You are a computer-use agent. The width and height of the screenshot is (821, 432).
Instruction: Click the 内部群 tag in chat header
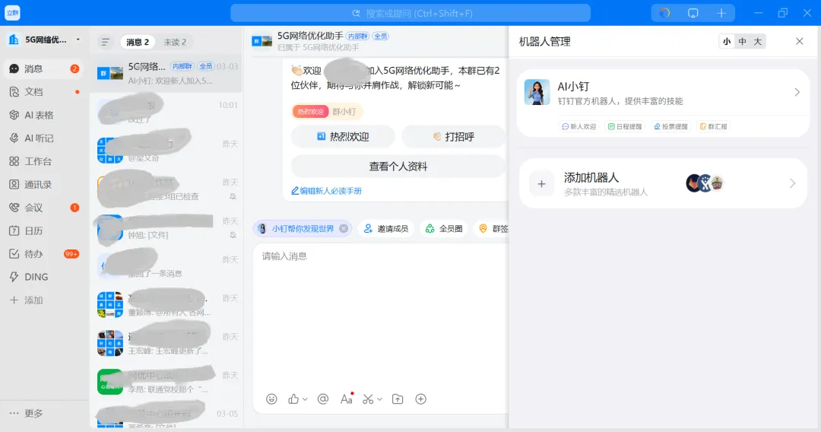(x=357, y=37)
